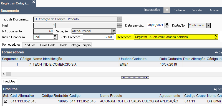Click ACIONAM. ROT EXT SALAV product name
Screen dimensions: 222x106
coord(129,101)
